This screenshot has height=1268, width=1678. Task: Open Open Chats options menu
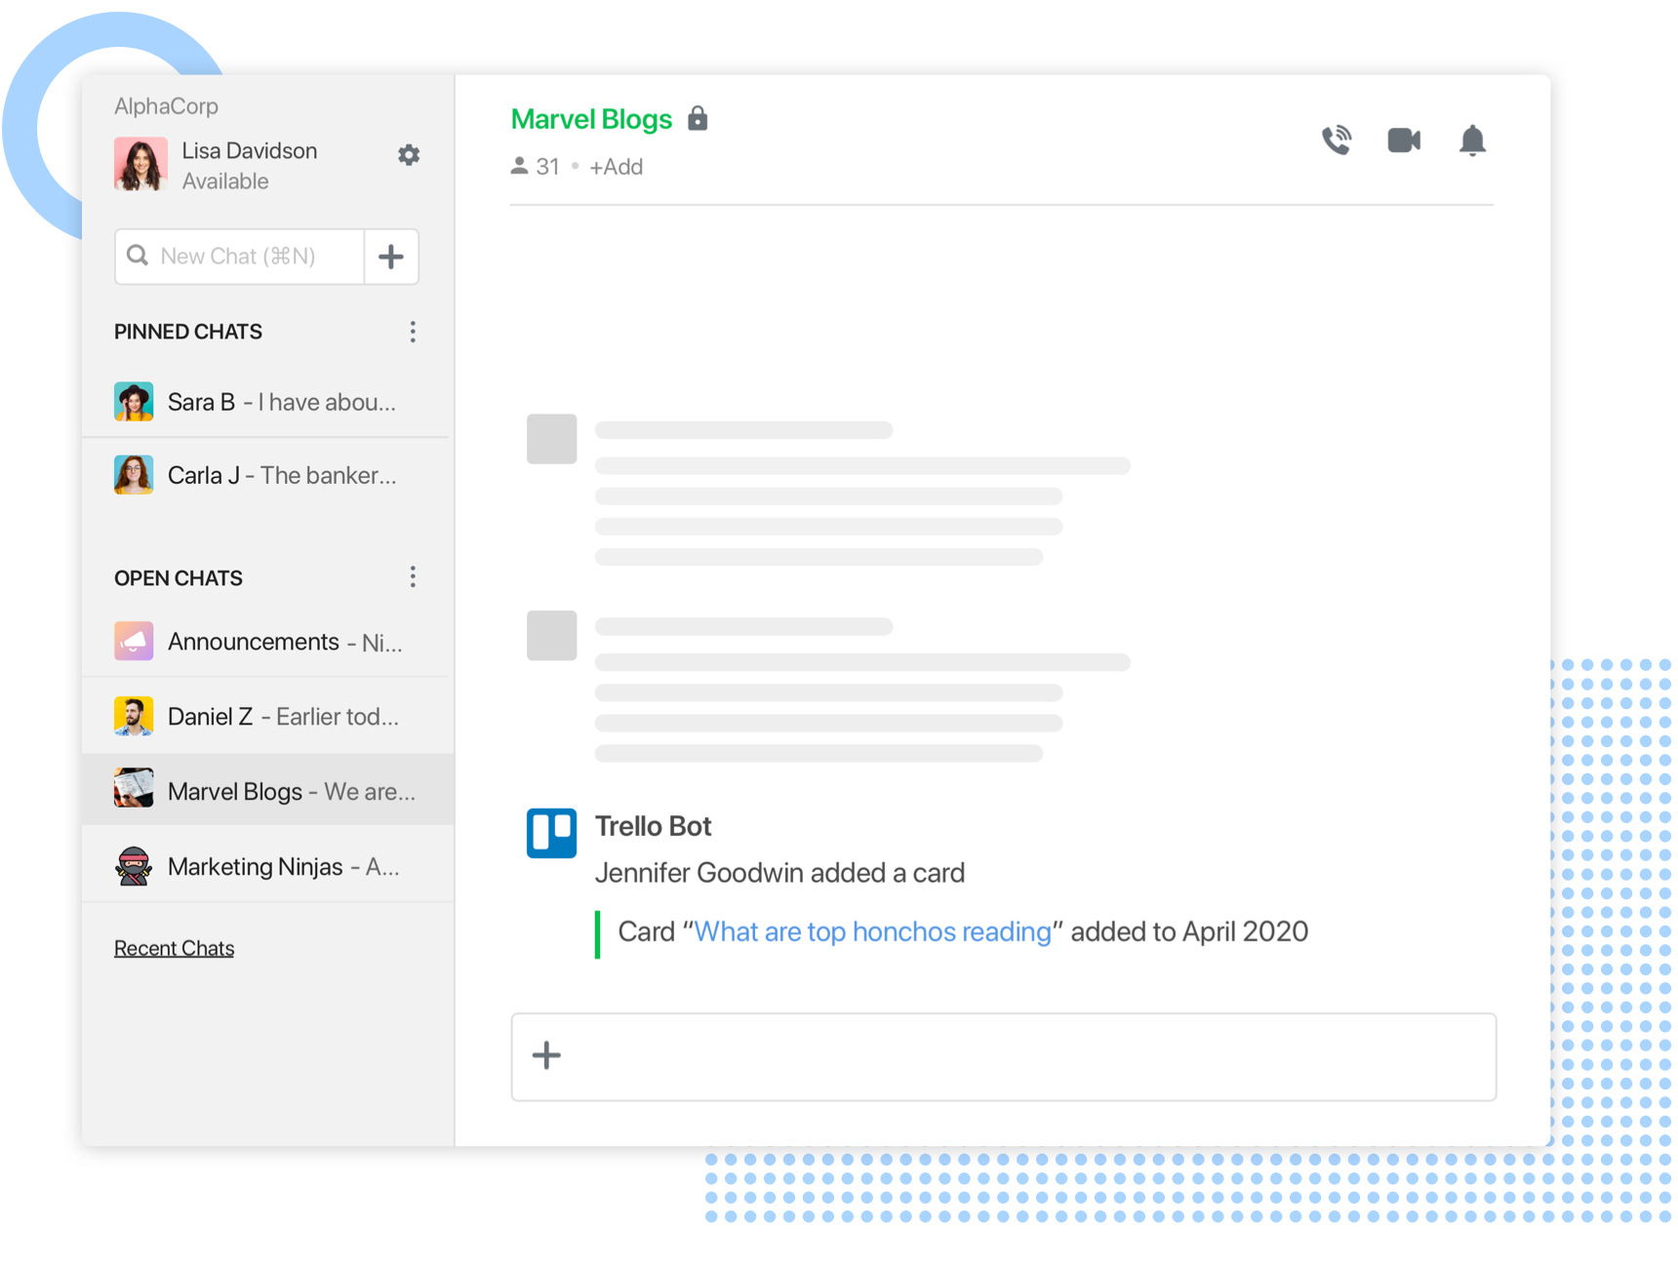[x=413, y=577]
